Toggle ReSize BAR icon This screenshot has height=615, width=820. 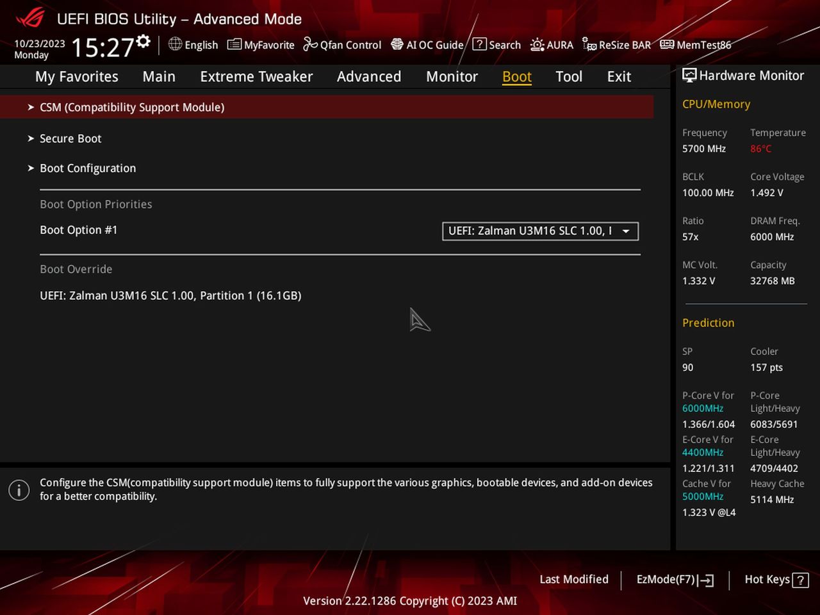pyautogui.click(x=589, y=44)
